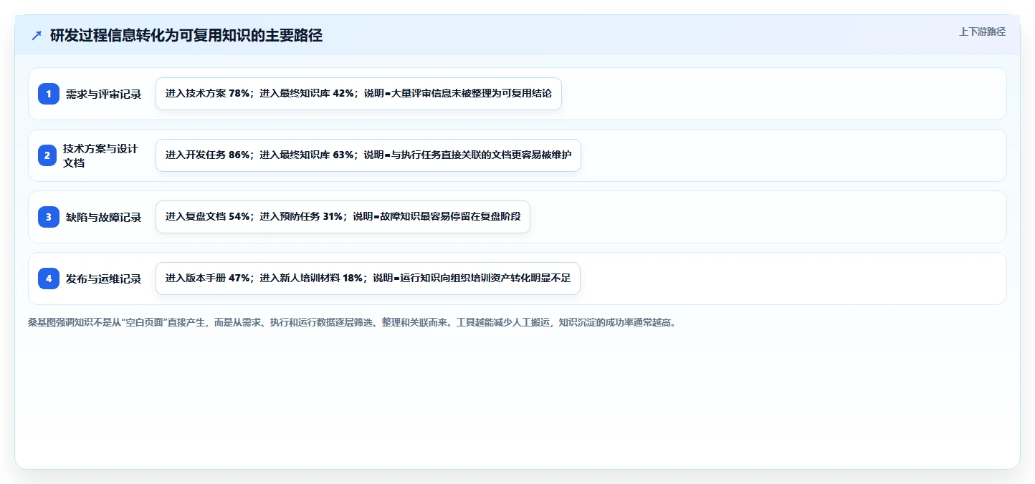Select the 发布与运维记录 row label
1035x484 pixels.
point(103,279)
